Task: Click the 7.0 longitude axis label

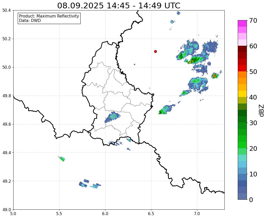Action: (197, 214)
